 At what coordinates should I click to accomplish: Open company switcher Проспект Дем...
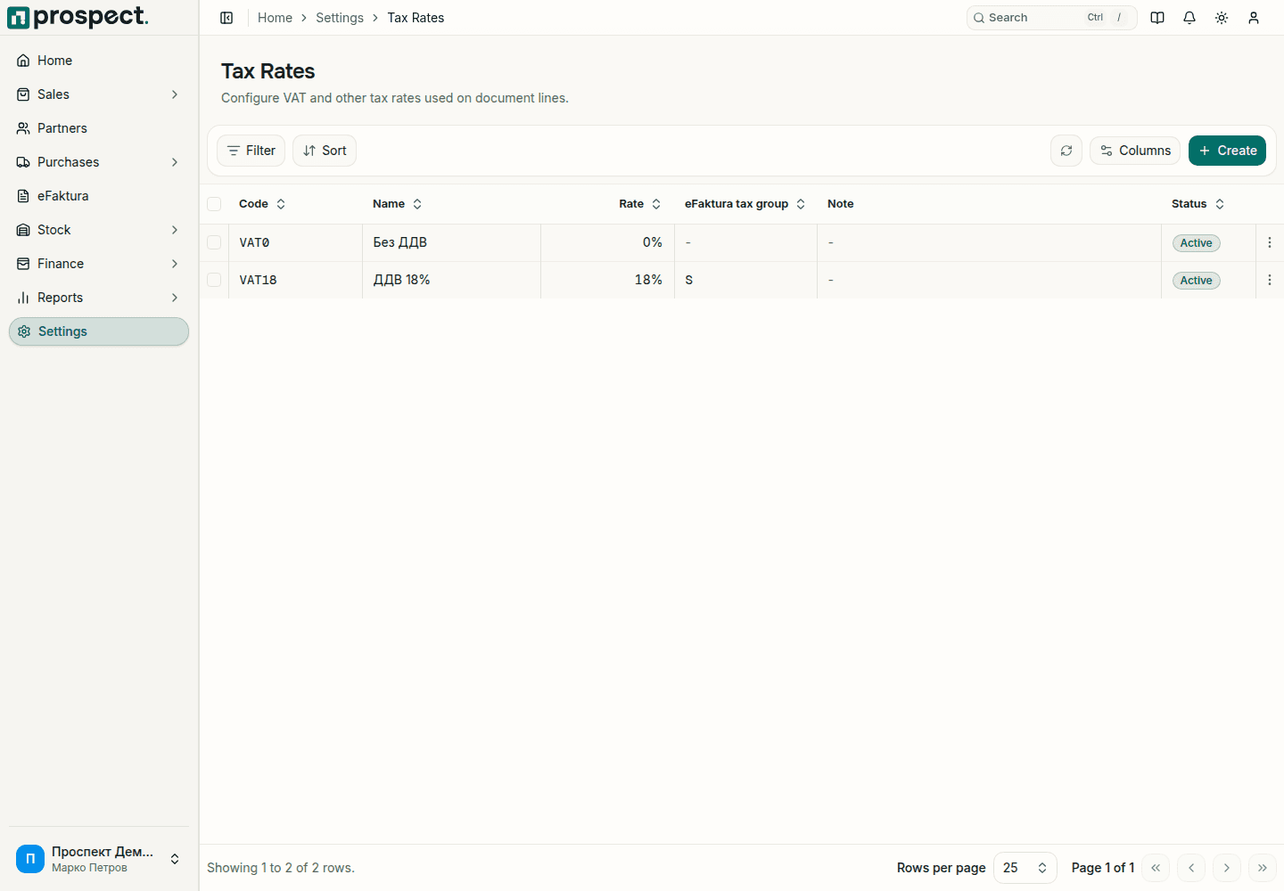99,859
